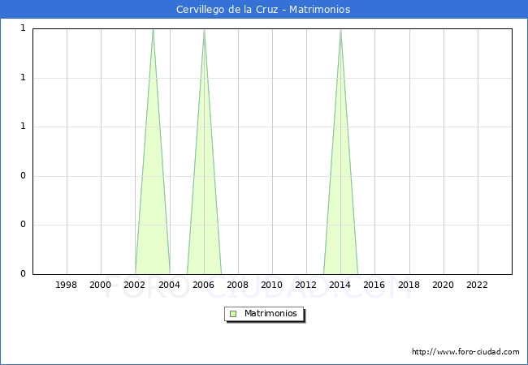Screen dimensions: 528x365
Task: Click the 2008 x-axis label
Action: tap(238, 285)
